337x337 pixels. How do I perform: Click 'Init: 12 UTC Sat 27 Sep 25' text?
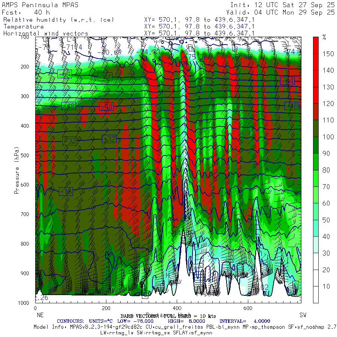pyautogui.click(x=283, y=5)
